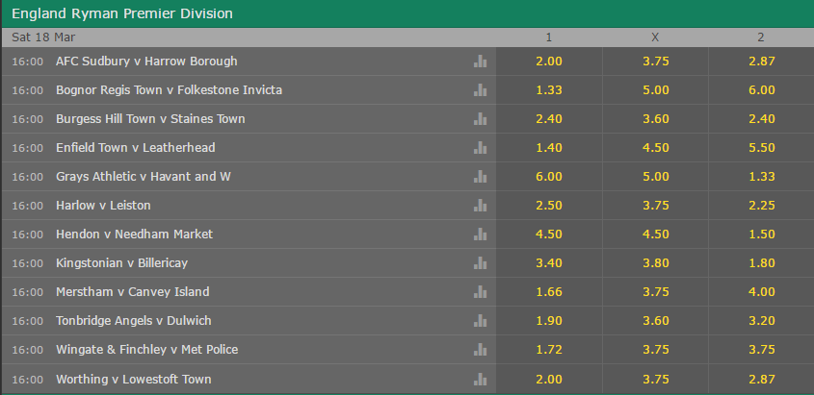This screenshot has height=395, width=814.
Task: Open stats icon for Worthing v Lowestoft Town
Action: tap(480, 379)
